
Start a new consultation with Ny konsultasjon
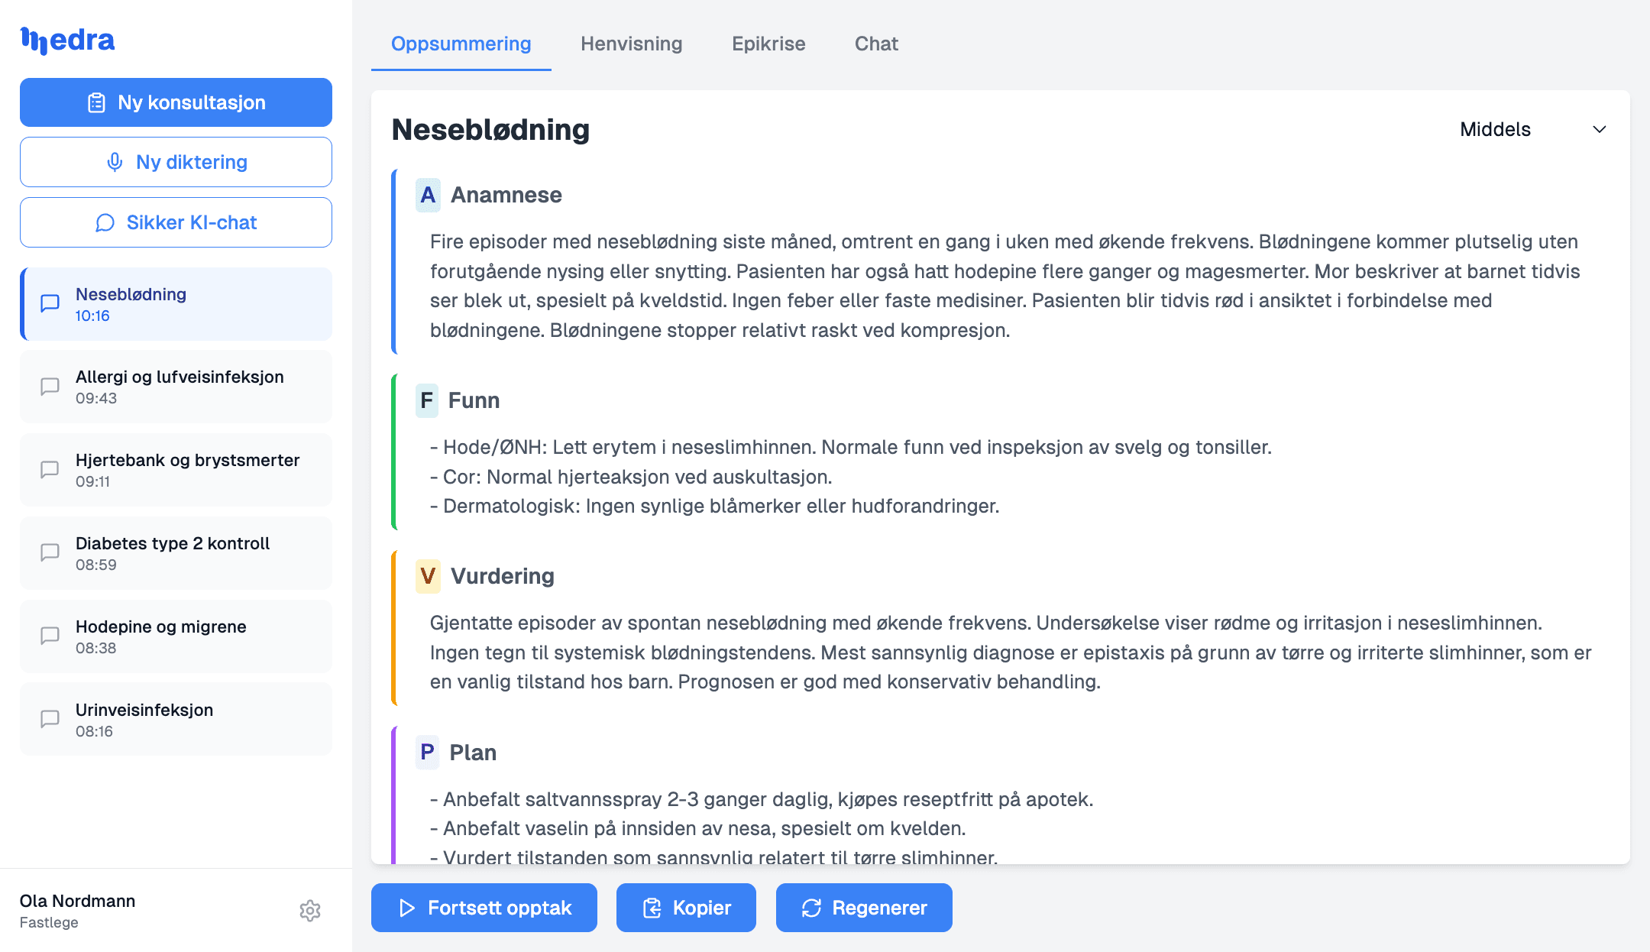pos(176,102)
